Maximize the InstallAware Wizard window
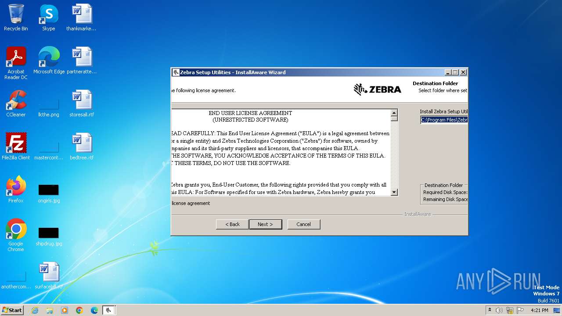Screen dimensions: 562x316 point(455,72)
